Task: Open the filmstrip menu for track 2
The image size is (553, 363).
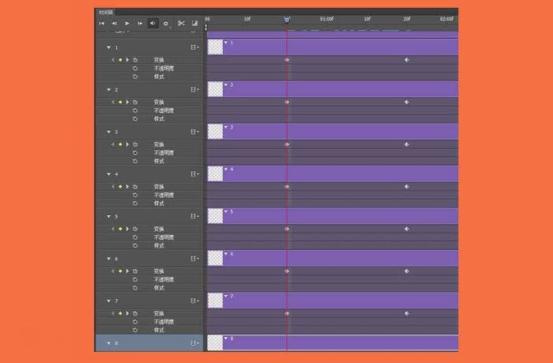Action: (x=194, y=90)
